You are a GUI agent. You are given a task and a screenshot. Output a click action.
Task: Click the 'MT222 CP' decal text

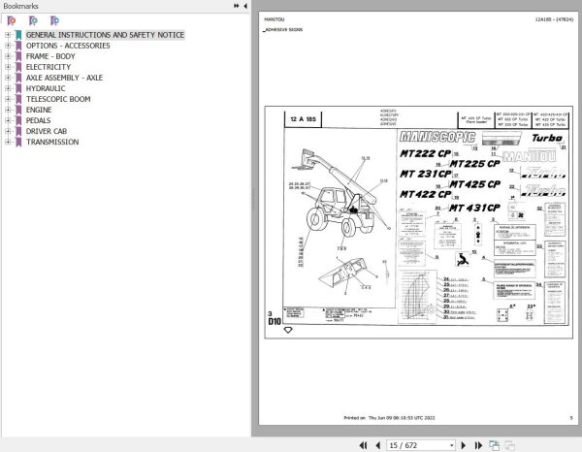(x=426, y=153)
